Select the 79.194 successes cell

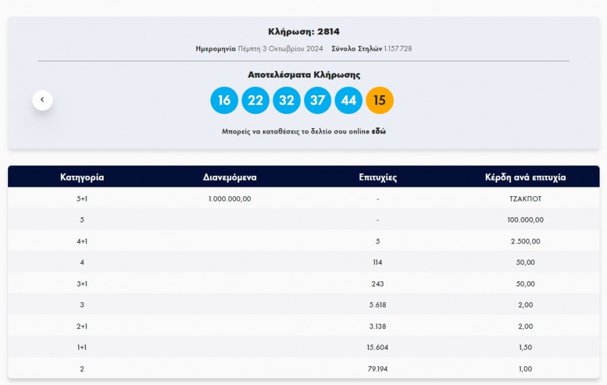pyautogui.click(x=378, y=369)
